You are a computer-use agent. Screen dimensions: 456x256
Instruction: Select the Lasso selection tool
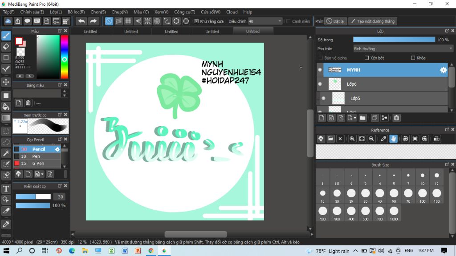click(x=6, y=142)
